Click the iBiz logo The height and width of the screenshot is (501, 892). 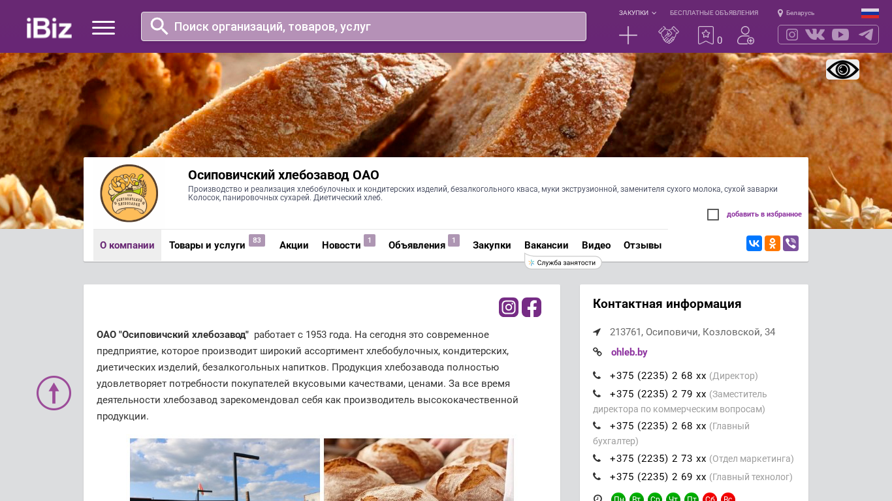(49, 27)
